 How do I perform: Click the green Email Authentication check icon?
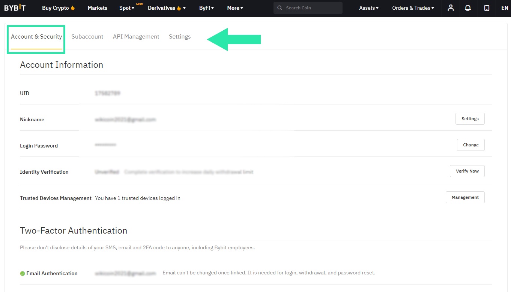23,274
